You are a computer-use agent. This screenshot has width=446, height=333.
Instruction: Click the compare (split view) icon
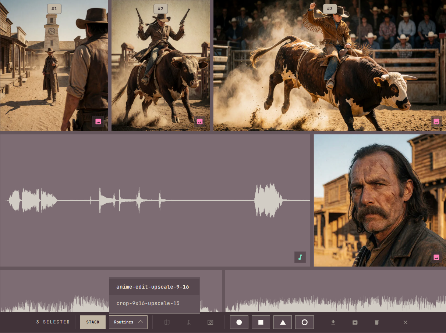click(x=167, y=322)
